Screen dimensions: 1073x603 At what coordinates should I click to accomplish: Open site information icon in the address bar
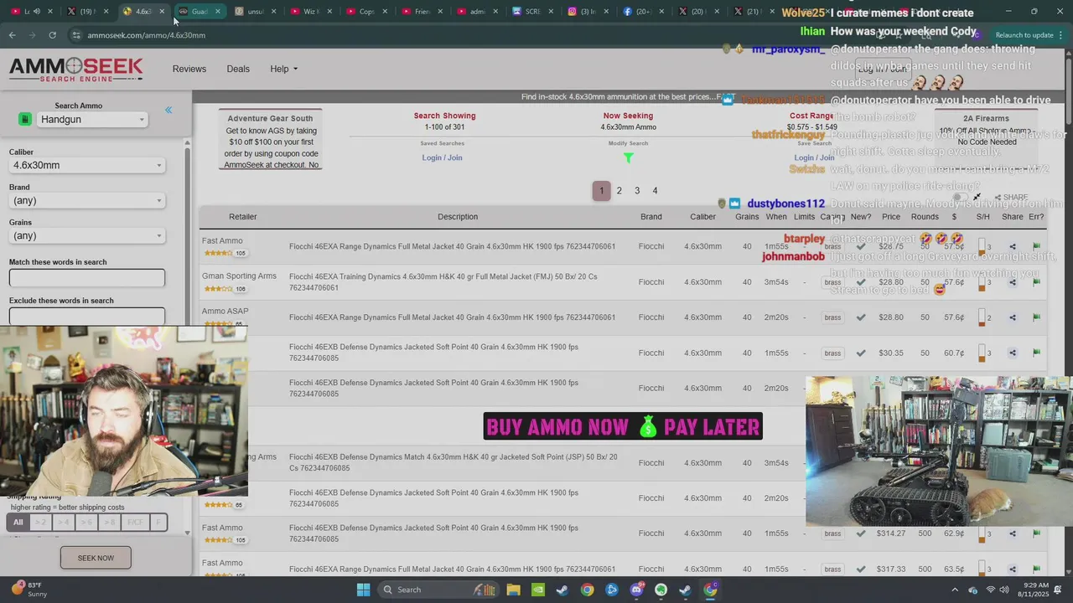click(76, 35)
